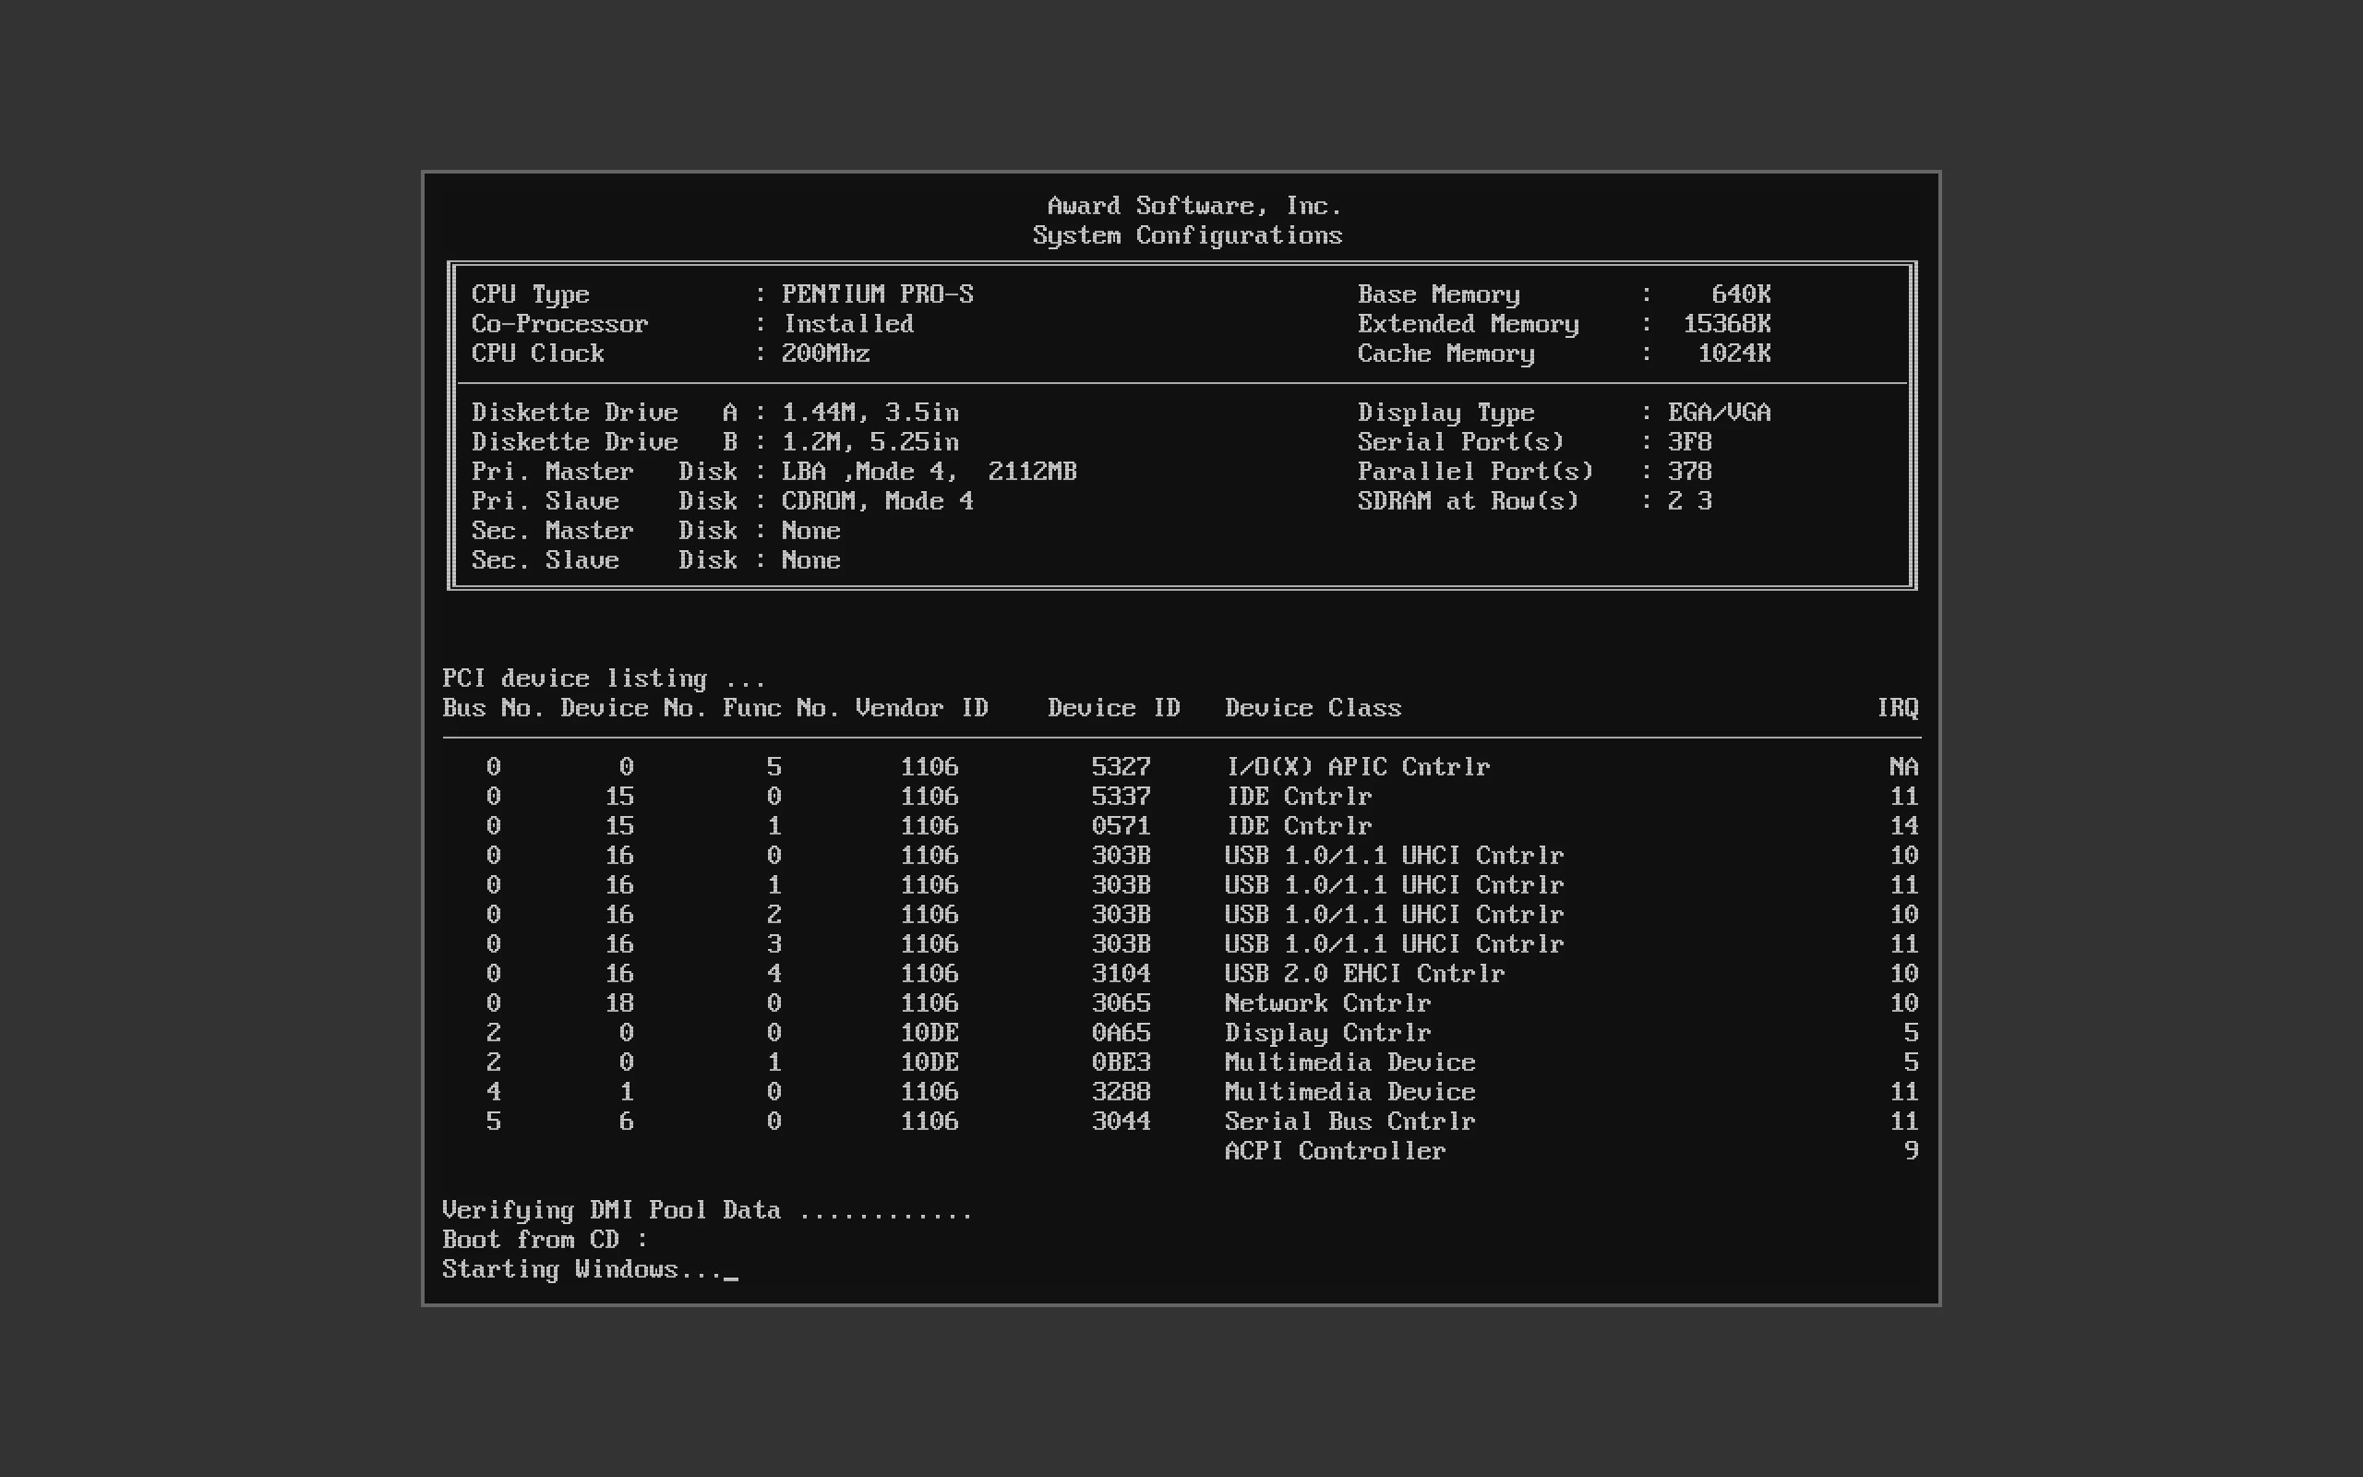Select the "I/O(X) APIC Cntrlr" device row
Viewport: 2363px width, 1477px height.
(x=1181, y=767)
